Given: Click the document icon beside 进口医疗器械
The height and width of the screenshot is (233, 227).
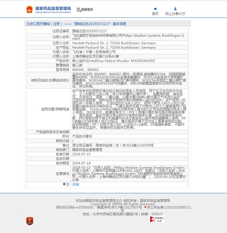Looking at the screenshot, I should point(28,24).
